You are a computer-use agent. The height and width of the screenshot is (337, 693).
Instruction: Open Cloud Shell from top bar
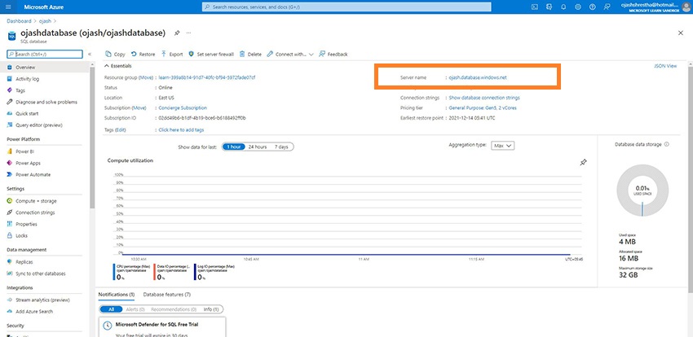[534, 7]
